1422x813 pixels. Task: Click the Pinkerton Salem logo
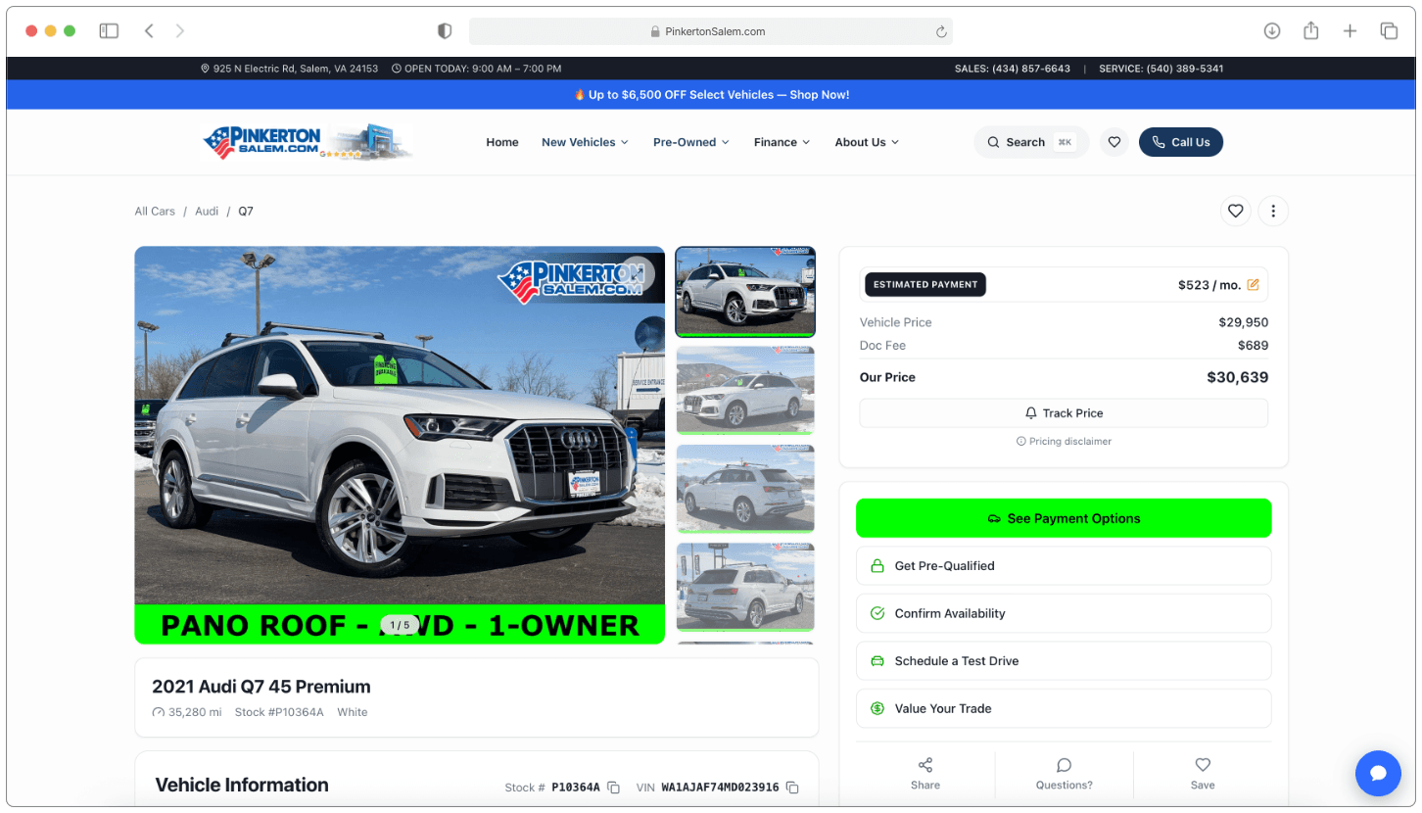click(308, 142)
